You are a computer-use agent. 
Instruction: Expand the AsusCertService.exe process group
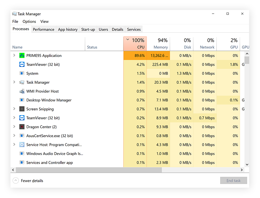14,135
